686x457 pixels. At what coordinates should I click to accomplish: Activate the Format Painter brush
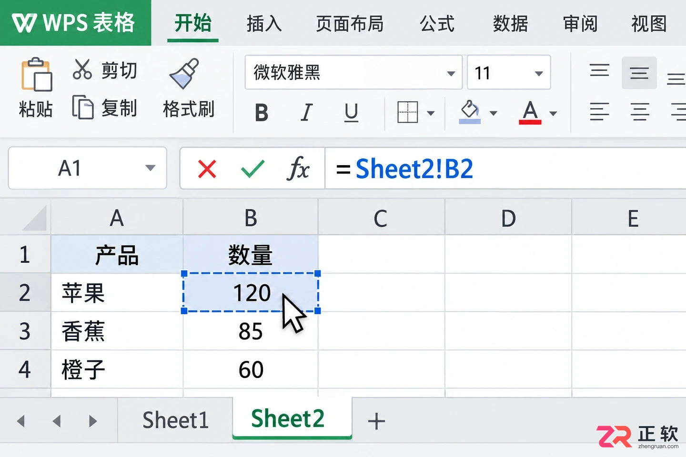[184, 73]
